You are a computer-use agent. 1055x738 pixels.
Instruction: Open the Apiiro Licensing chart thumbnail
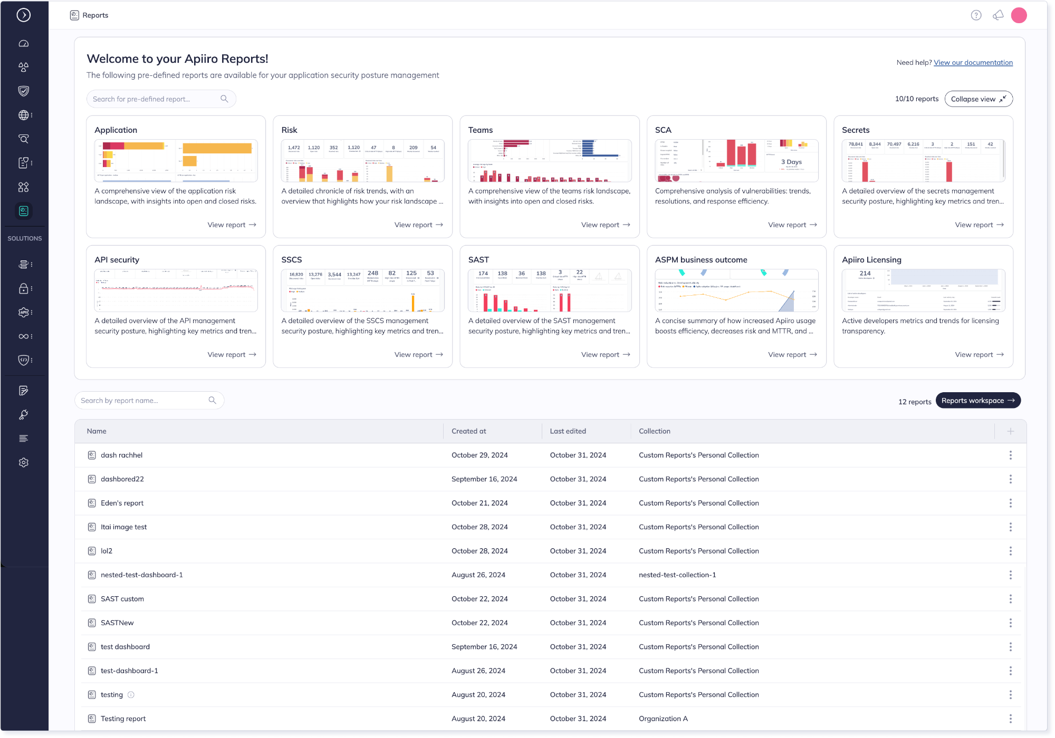click(x=923, y=290)
